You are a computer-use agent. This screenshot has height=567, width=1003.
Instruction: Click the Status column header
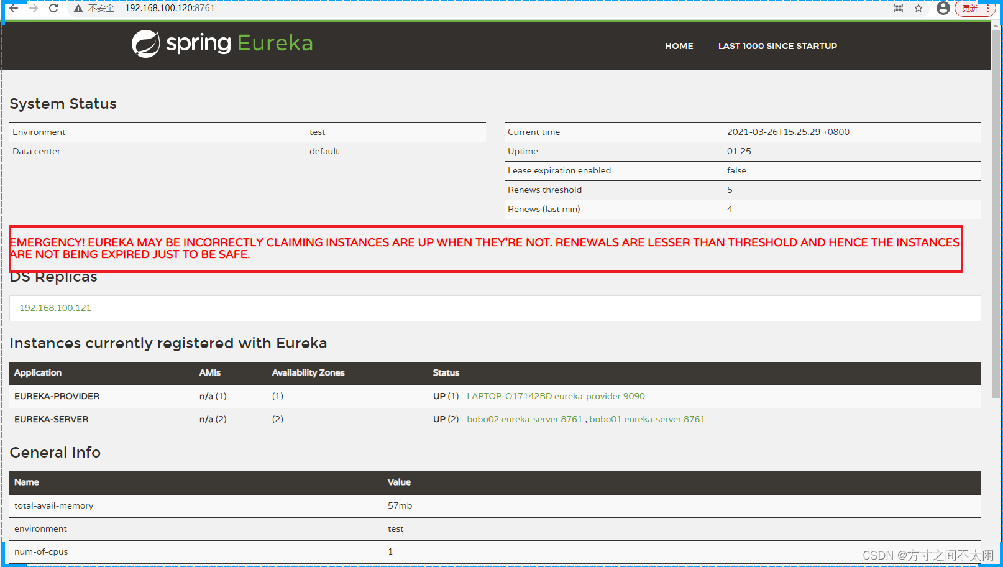point(446,372)
